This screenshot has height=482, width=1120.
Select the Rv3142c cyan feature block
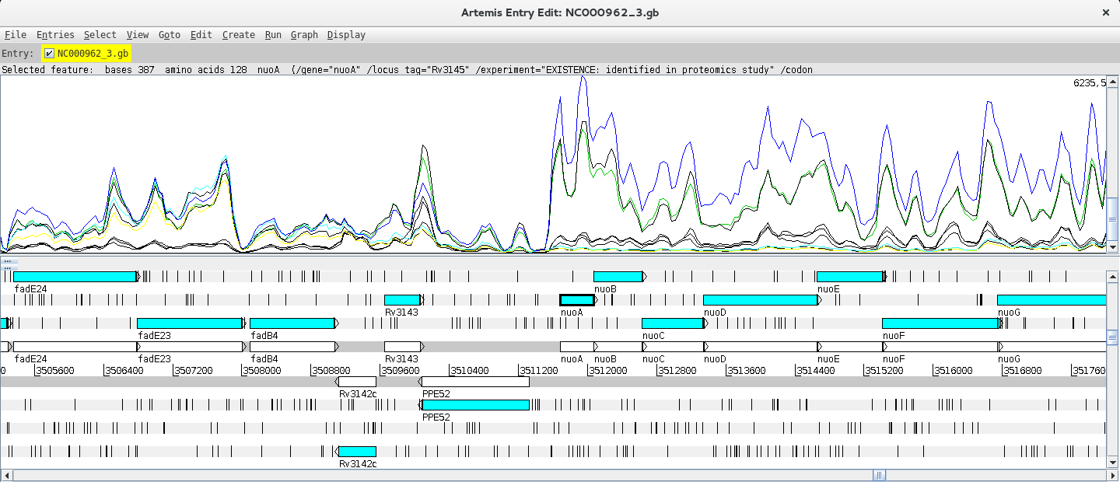click(x=357, y=452)
